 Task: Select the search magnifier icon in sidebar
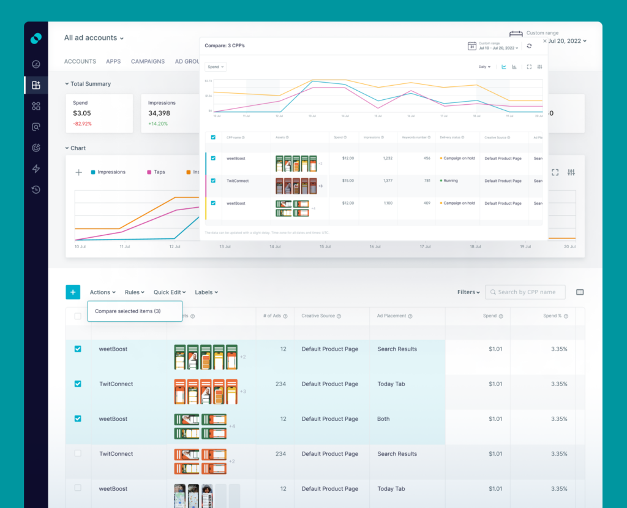(x=36, y=126)
